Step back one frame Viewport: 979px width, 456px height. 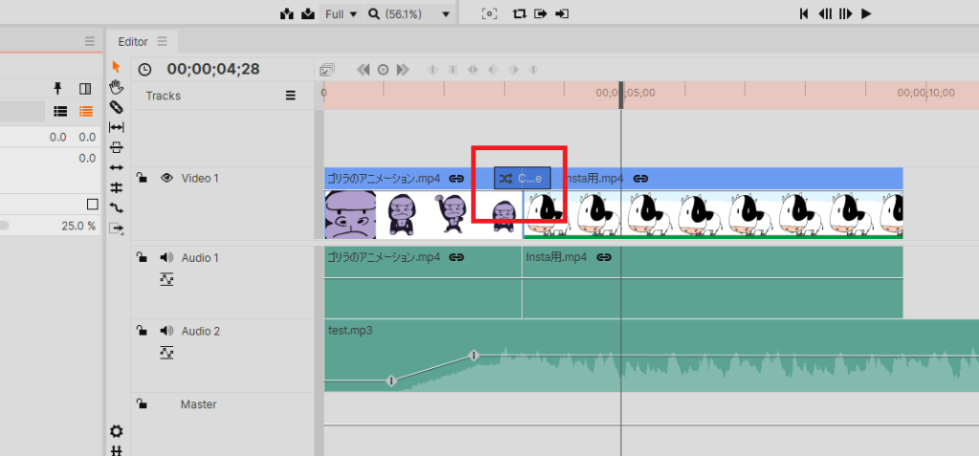point(825,13)
